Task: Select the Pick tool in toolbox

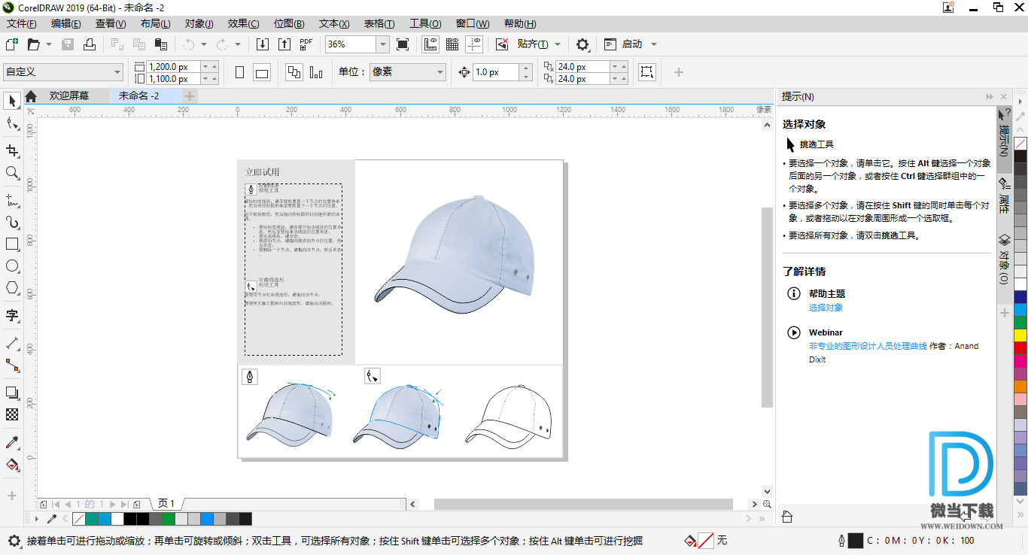Action: point(12,101)
